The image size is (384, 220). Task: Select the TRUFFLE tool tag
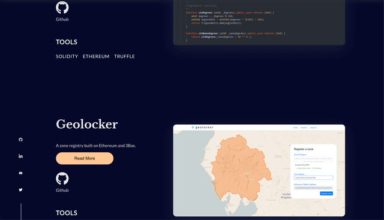124,56
